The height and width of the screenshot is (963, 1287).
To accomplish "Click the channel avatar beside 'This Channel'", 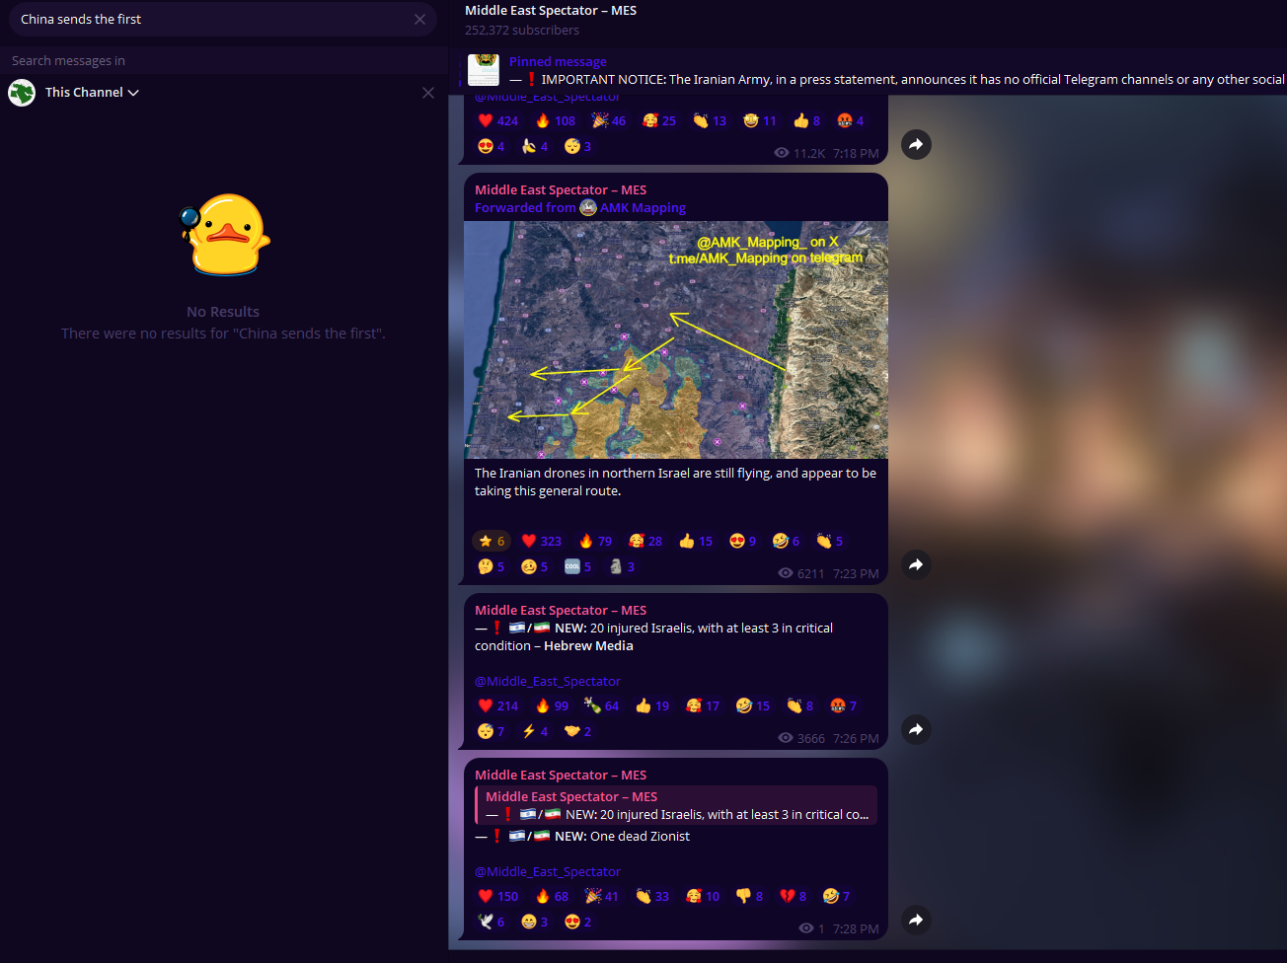I will coord(22,93).
